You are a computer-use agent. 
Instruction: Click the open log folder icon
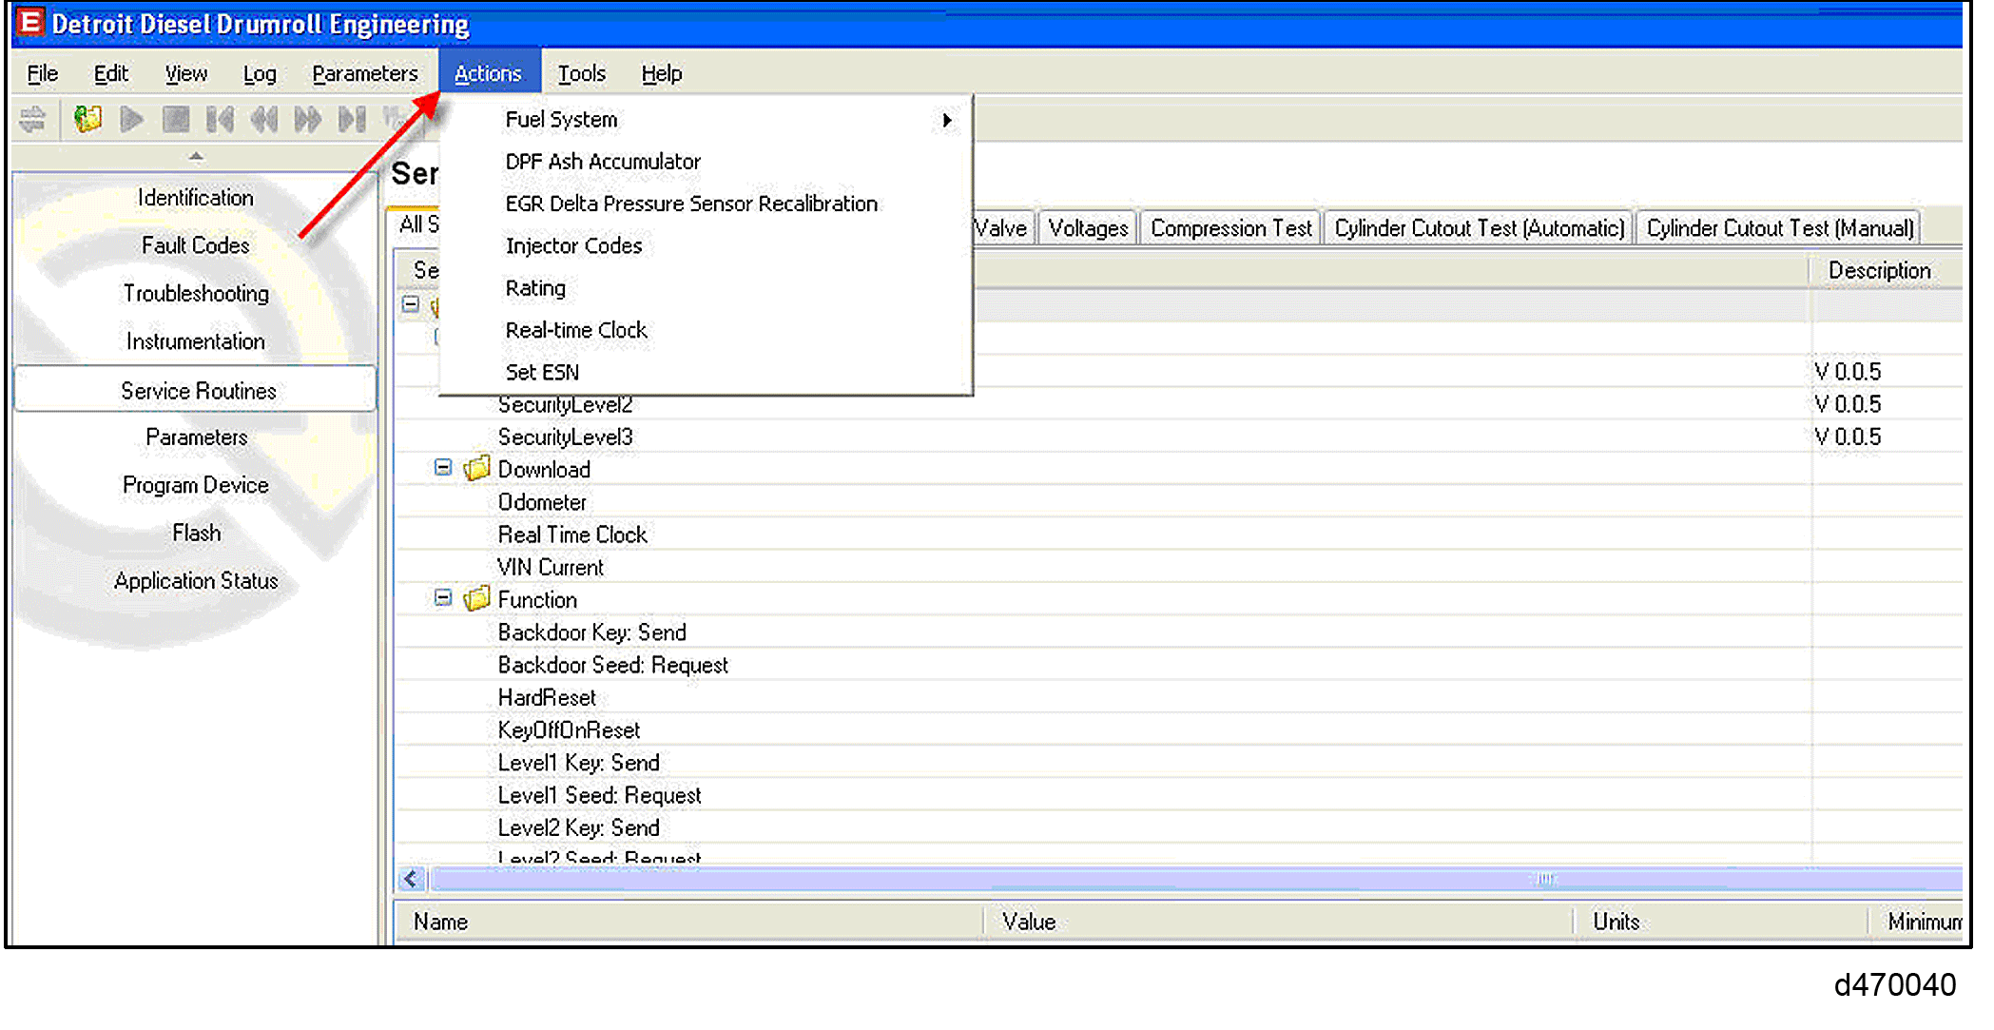(x=87, y=120)
